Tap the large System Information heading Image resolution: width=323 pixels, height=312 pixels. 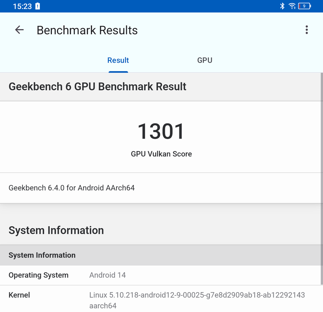pos(56,230)
